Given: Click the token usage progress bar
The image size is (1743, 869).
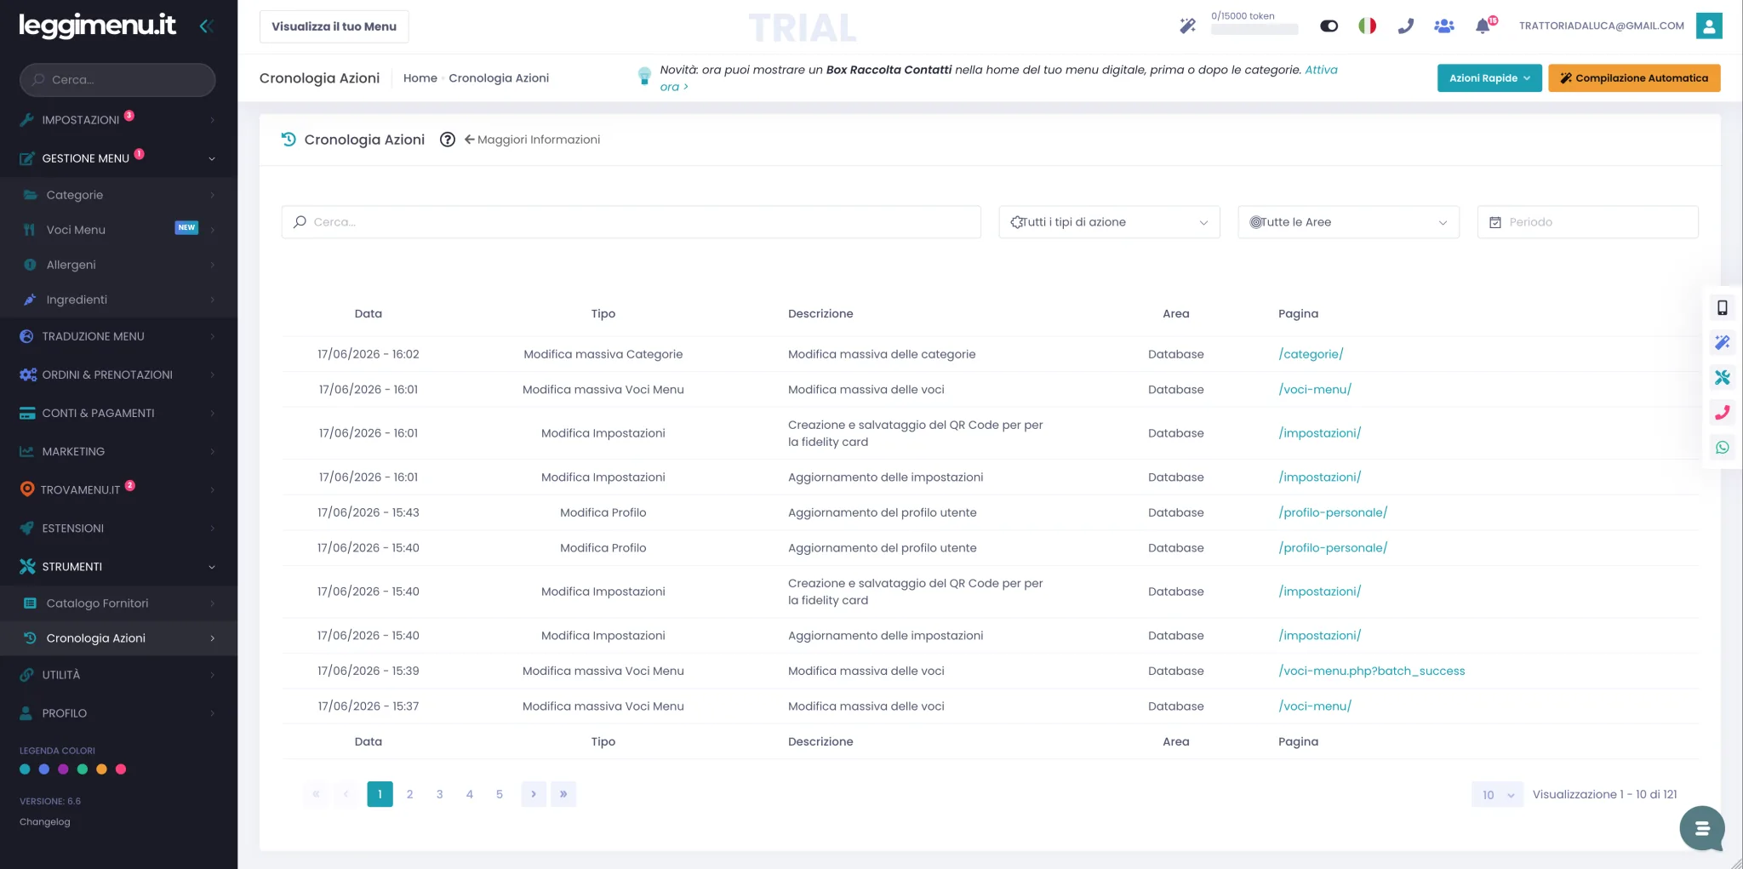Looking at the screenshot, I should [1254, 30].
